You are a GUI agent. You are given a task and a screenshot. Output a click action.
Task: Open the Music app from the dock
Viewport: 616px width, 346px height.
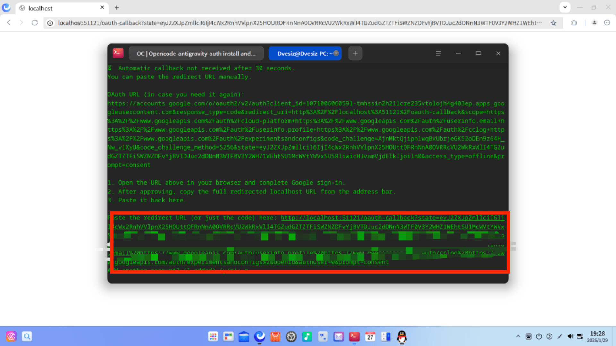coord(307,336)
